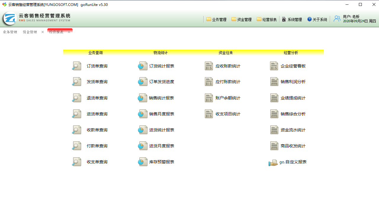This screenshot has height=213, width=379.
Task: Click the ledger icon for 应收账款统计
Action: pos(209,66)
